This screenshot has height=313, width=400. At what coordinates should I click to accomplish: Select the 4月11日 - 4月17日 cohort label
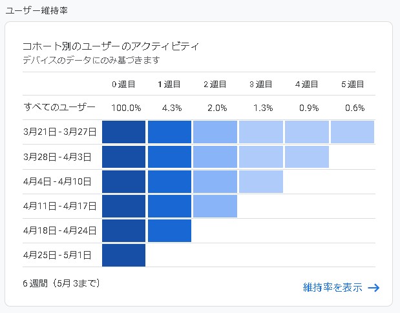pos(59,206)
